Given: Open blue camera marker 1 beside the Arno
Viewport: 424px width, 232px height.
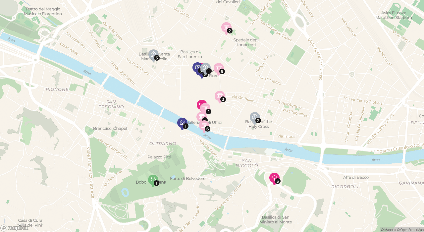Looking at the screenshot, I should 182,124.
